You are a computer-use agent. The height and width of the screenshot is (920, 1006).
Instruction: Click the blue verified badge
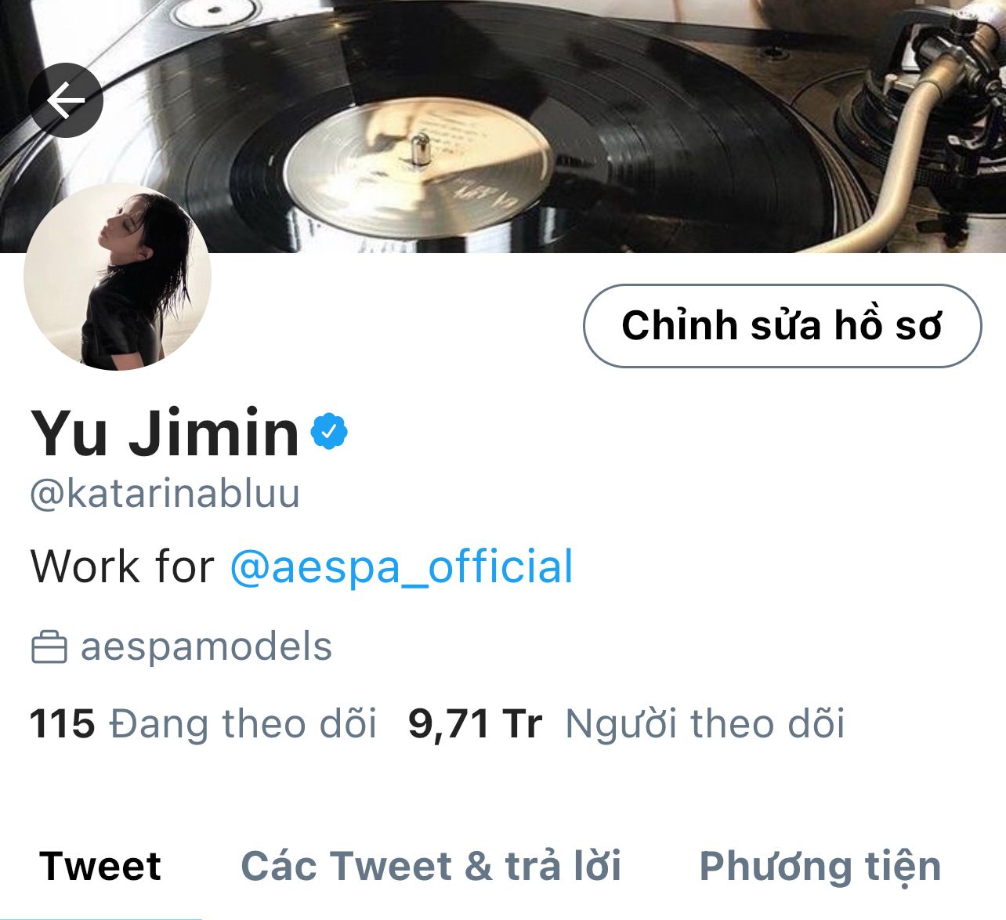(329, 431)
